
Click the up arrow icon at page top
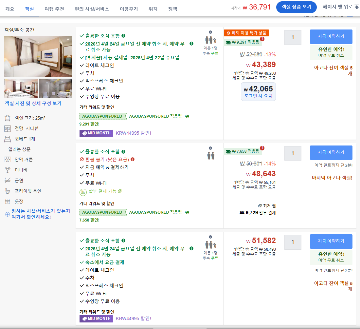pos(356,7)
